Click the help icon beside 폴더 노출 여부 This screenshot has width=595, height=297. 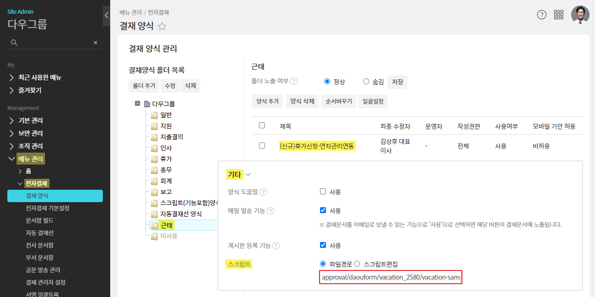tap(294, 81)
